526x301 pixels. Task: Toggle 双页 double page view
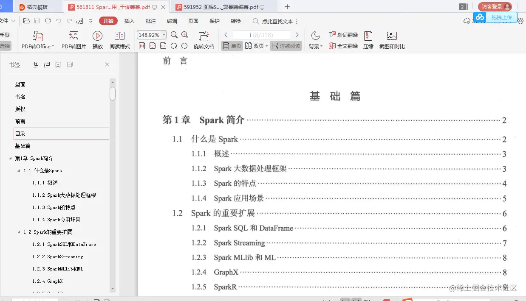254,46
